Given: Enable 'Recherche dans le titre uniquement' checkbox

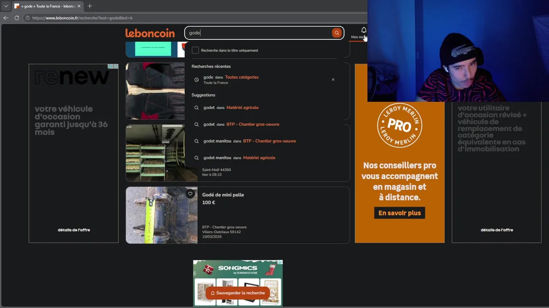Looking at the screenshot, I should [195, 50].
